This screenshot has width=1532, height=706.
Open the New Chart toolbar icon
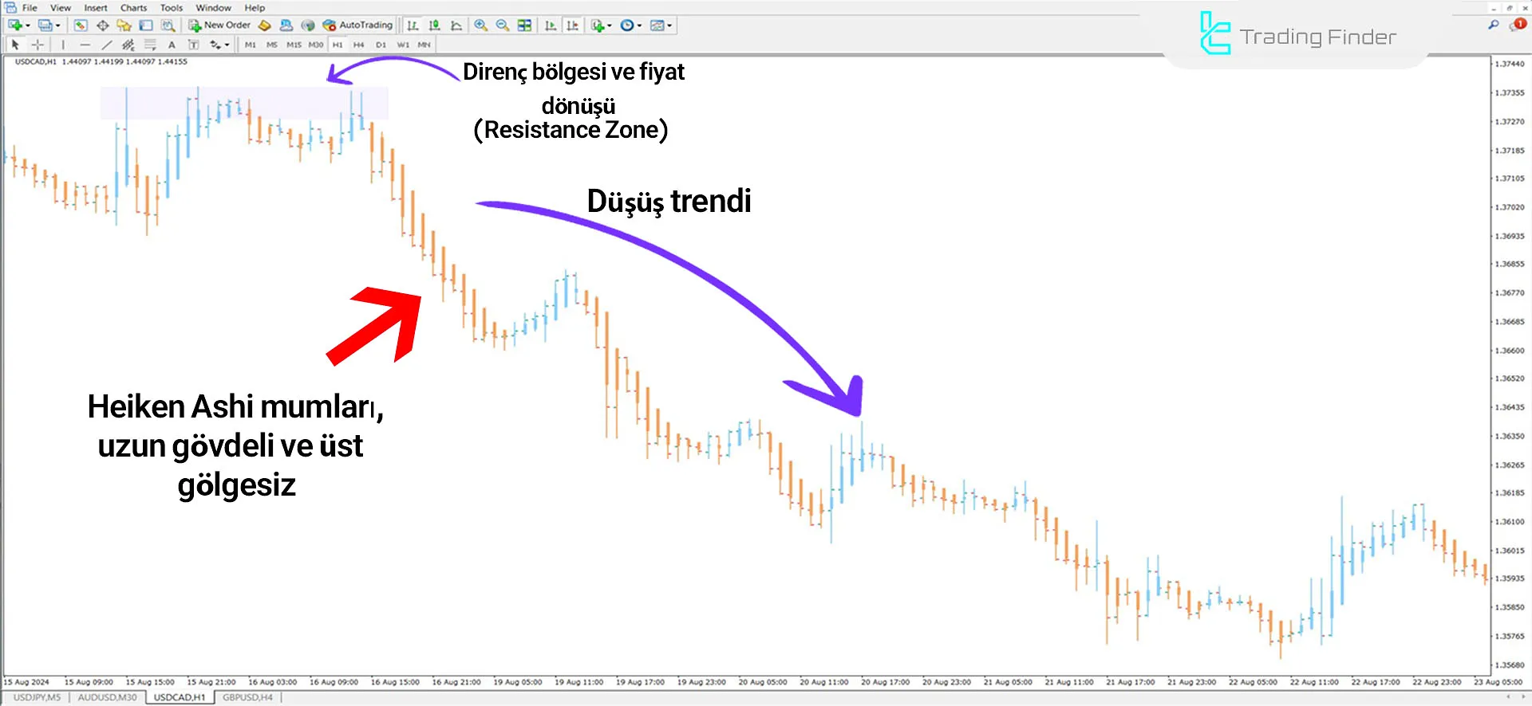[x=15, y=25]
